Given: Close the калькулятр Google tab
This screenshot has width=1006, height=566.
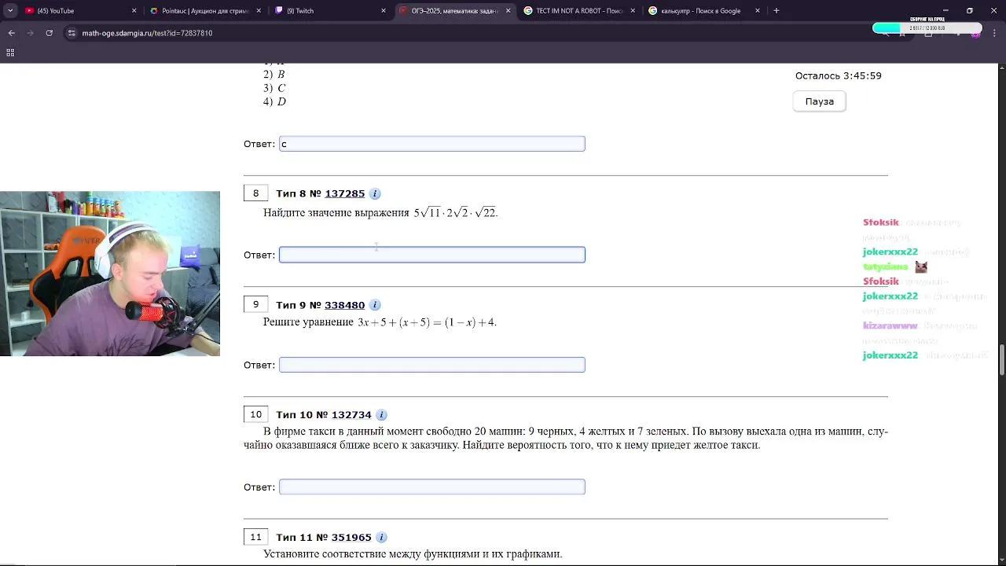Looking at the screenshot, I should (758, 11).
